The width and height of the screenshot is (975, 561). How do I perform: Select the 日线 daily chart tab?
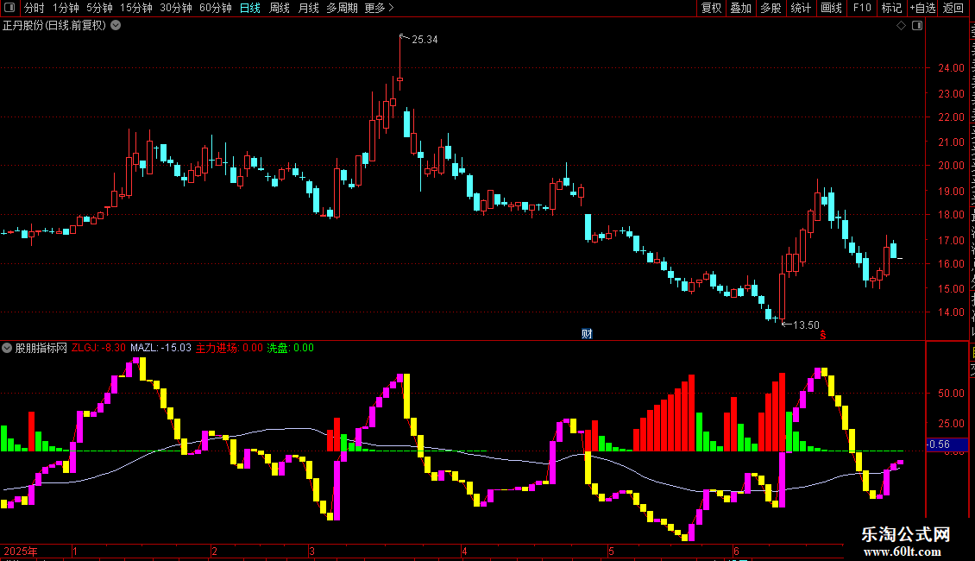(250, 8)
